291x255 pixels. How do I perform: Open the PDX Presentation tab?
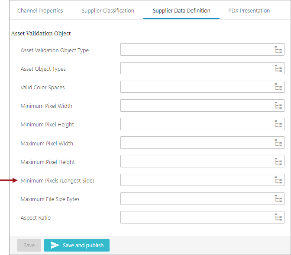click(x=249, y=11)
